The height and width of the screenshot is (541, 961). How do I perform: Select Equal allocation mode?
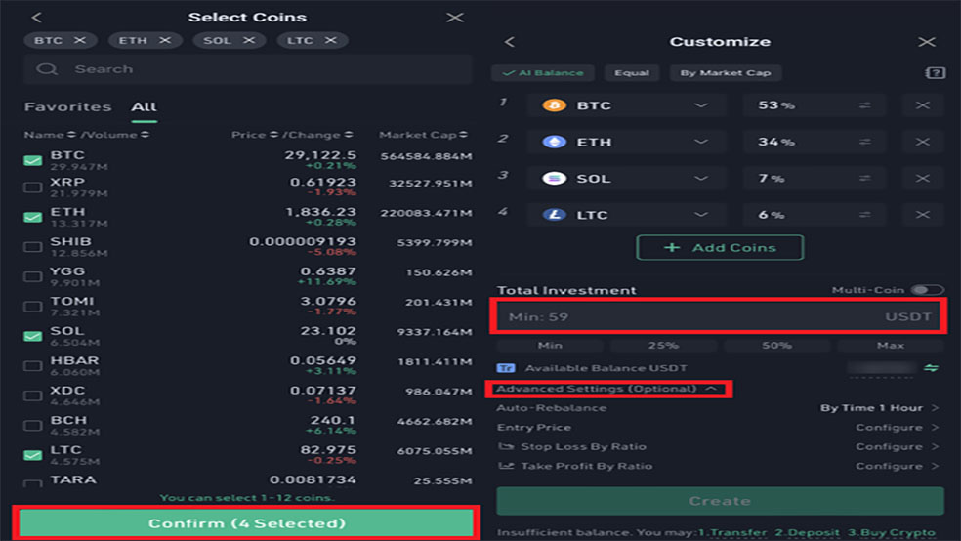632,73
